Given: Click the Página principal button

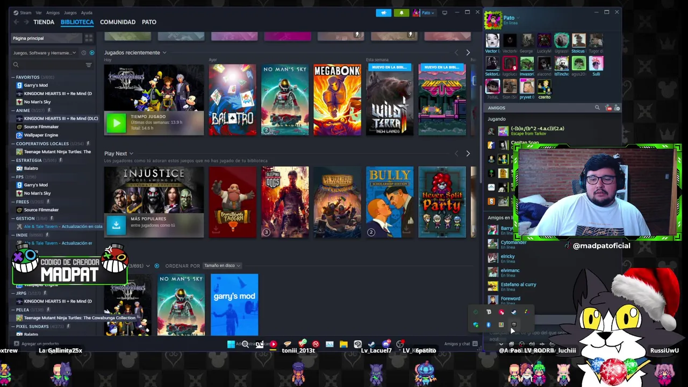Looking at the screenshot, I should point(46,38).
